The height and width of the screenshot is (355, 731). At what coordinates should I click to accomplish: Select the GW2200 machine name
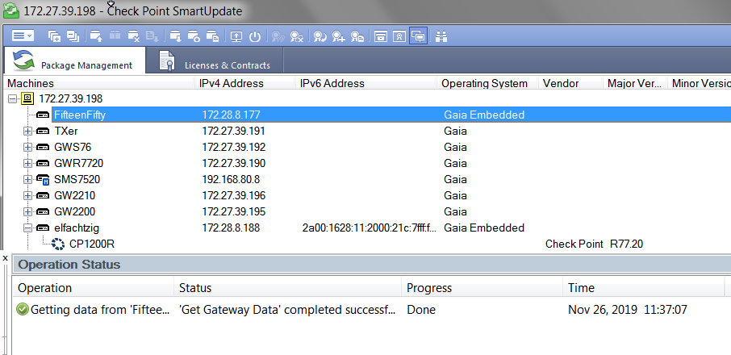pyautogui.click(x=74, y=211)
